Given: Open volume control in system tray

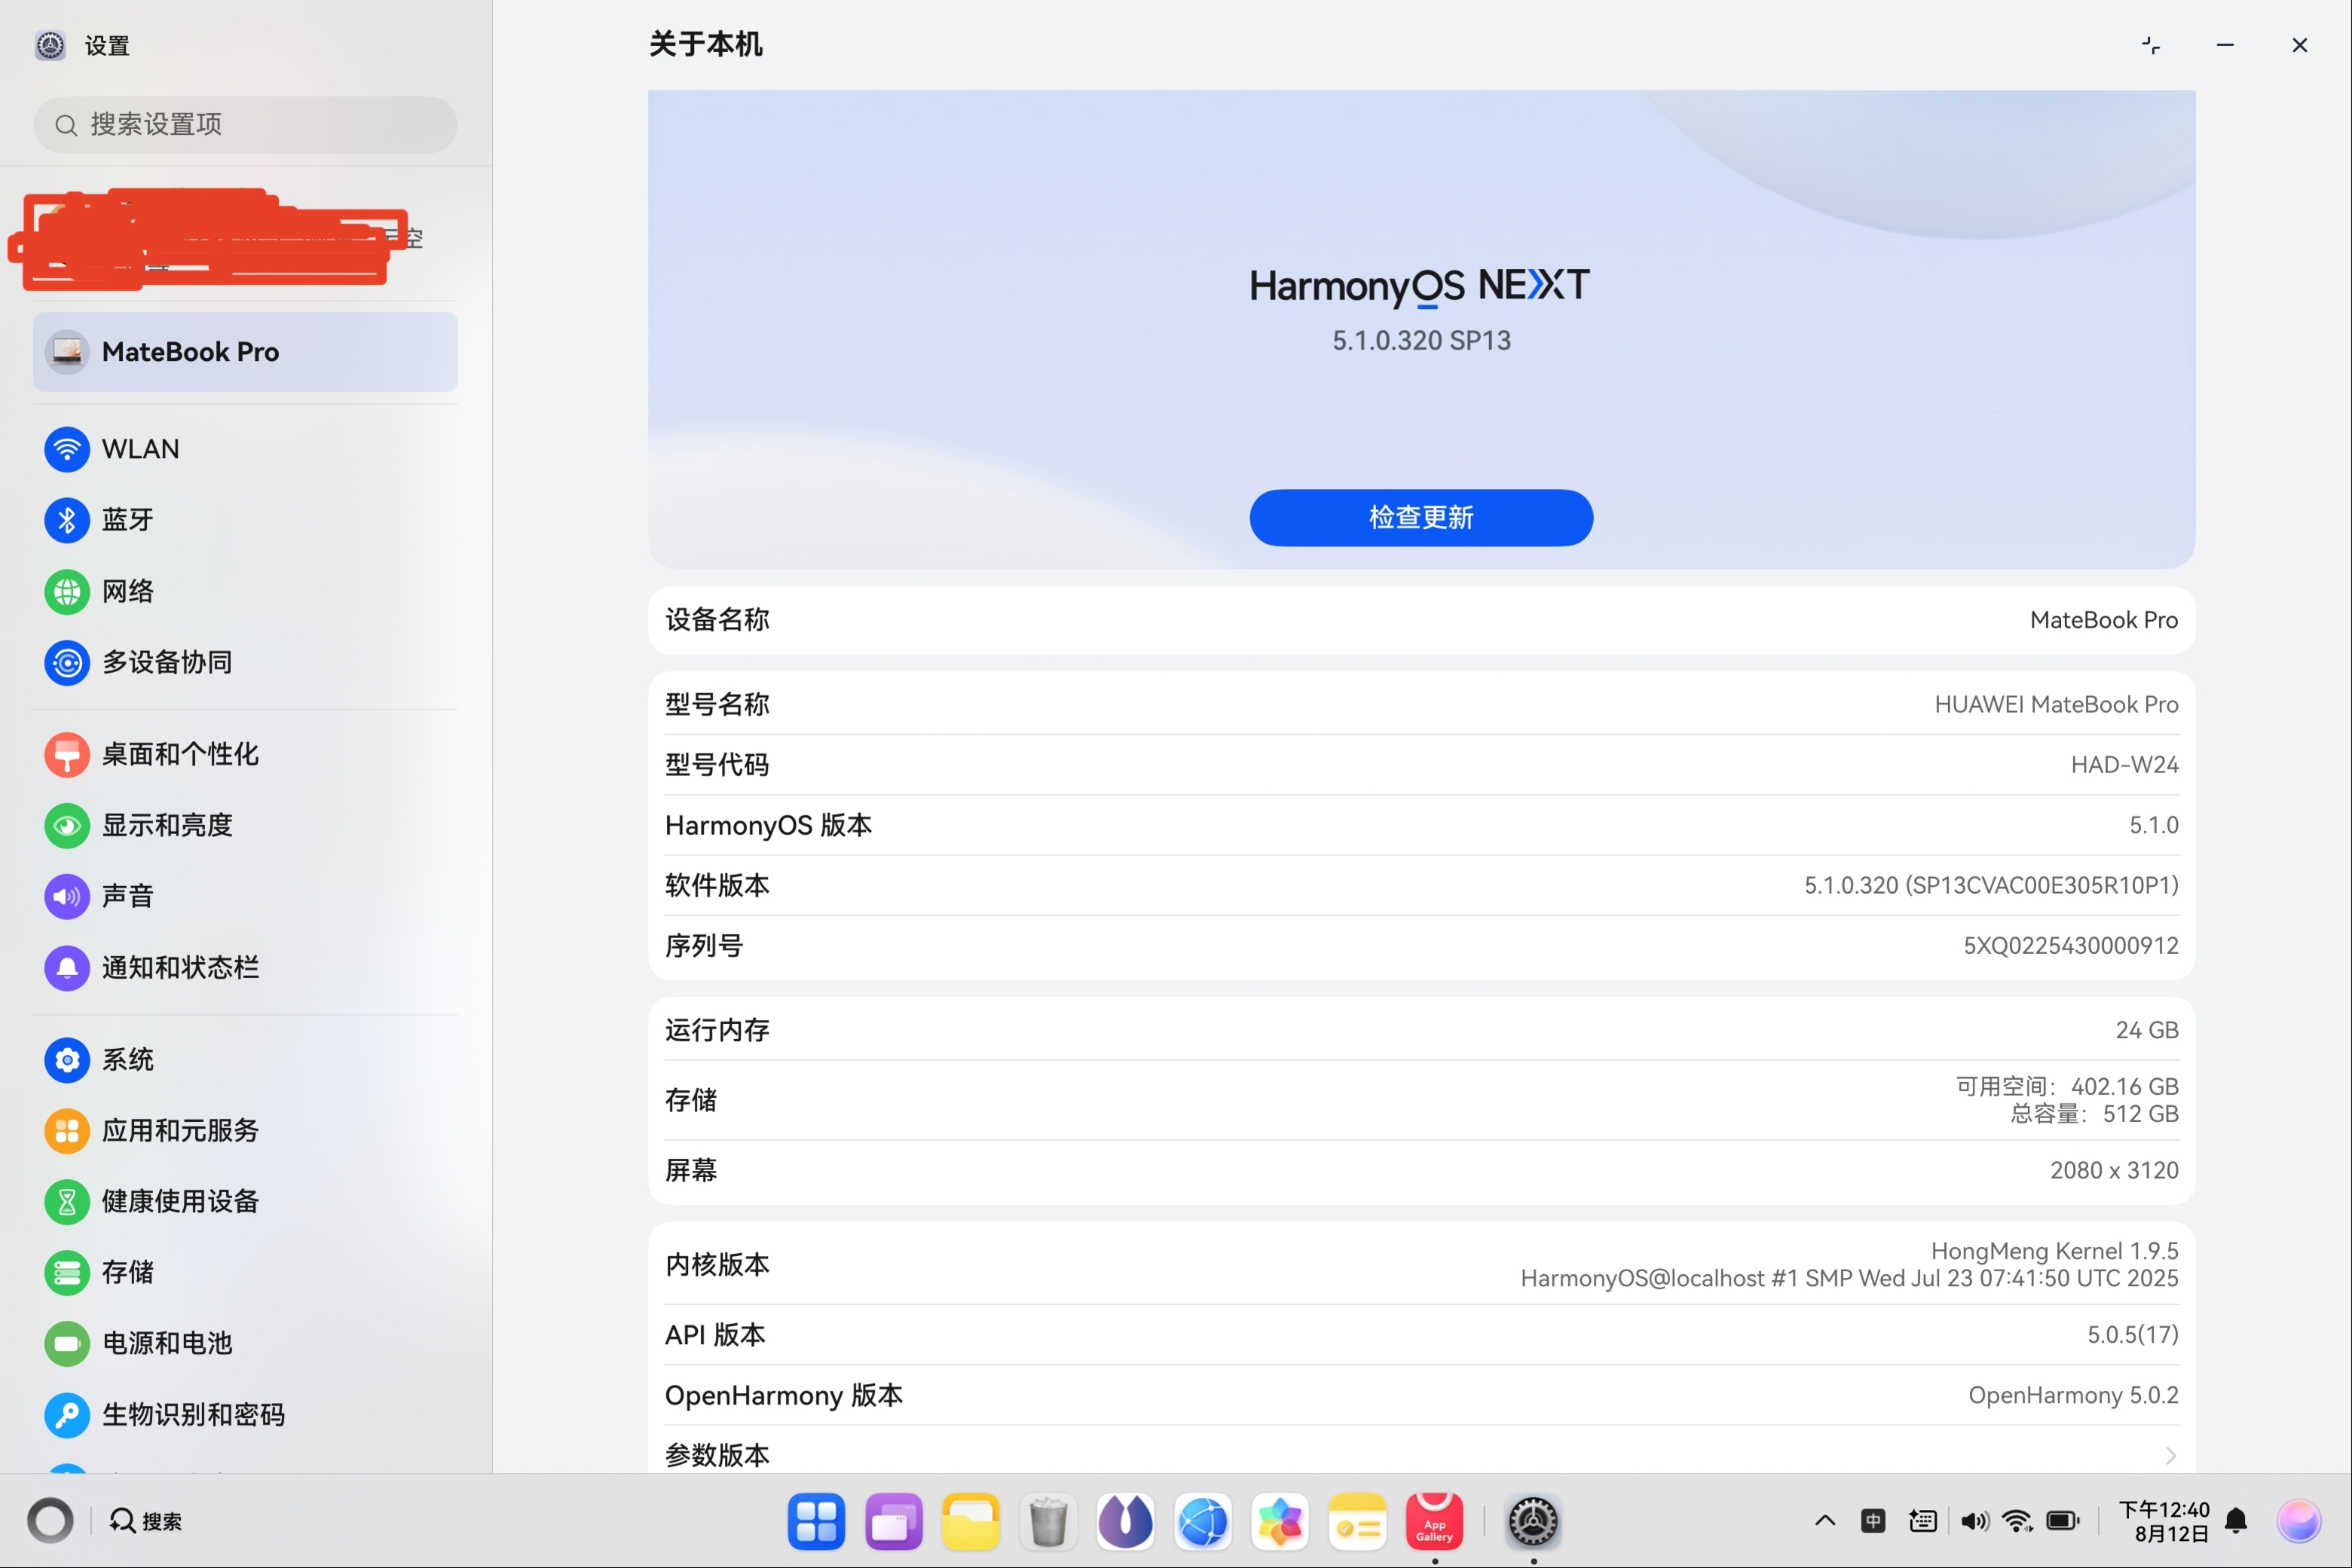Looking at the screenshot, I should [x=1974, y=1521].
